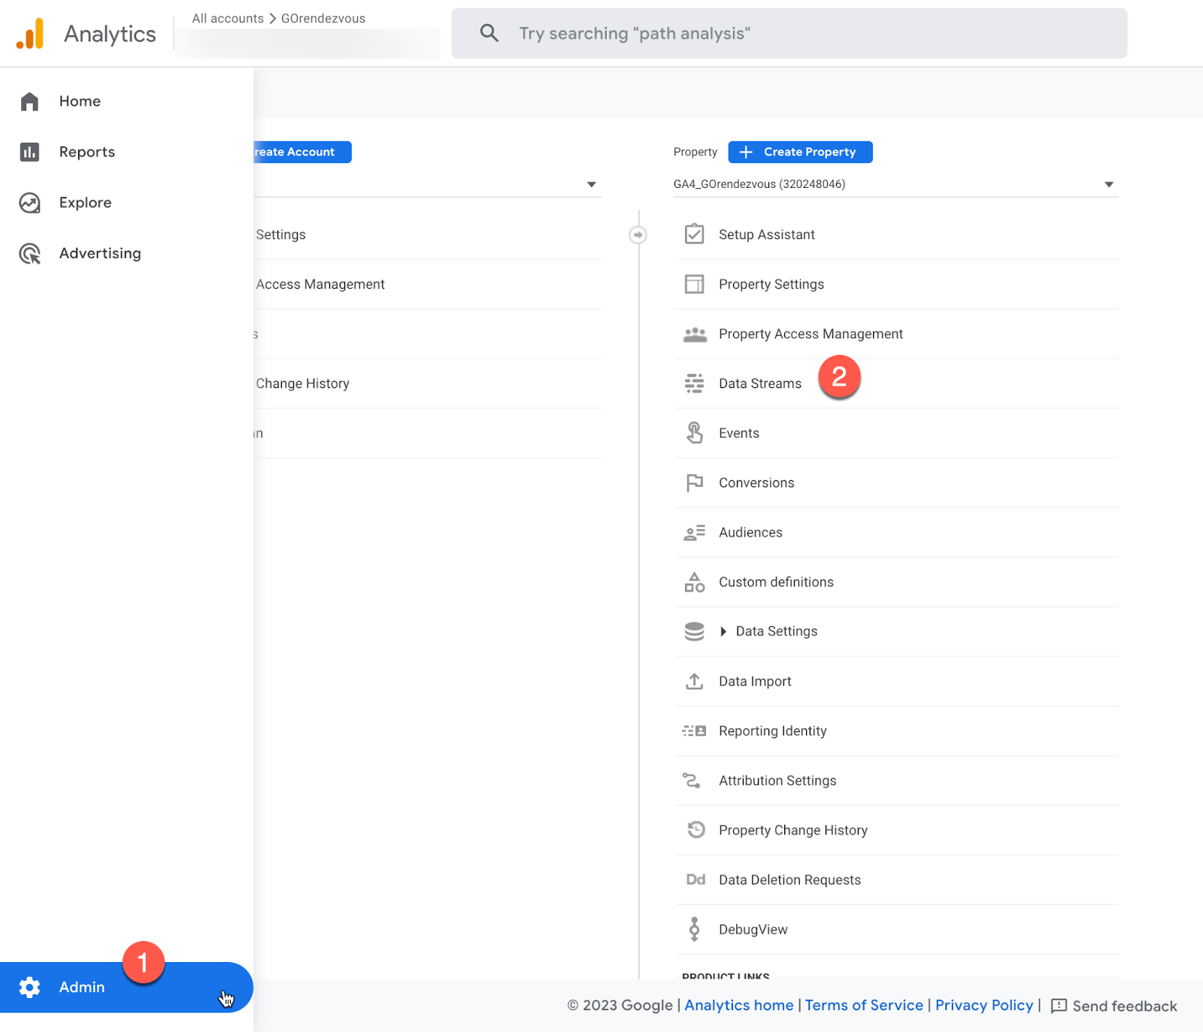Open Data Deletion Requests
1203x1032 pixels.
click(896, 879)
